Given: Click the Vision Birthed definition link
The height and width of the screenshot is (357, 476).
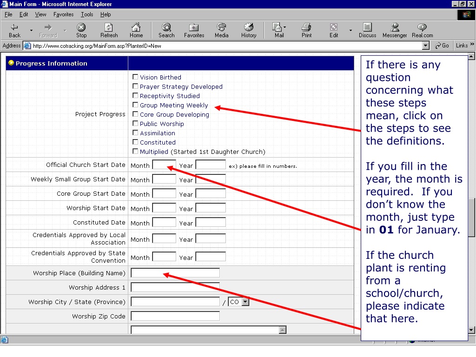Looking at the screenshot, I should click(x=160, y=78).
